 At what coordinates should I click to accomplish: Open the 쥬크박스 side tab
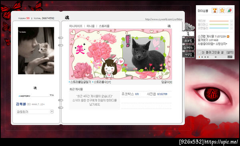[x=188, y=48]
